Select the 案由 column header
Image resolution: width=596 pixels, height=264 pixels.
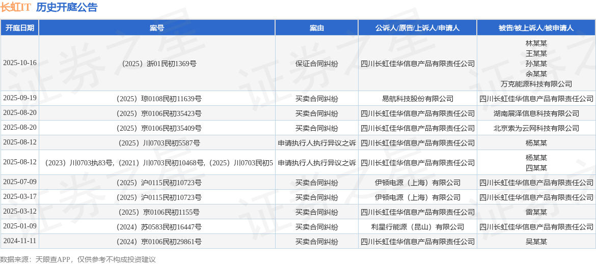tap(317, 27)
